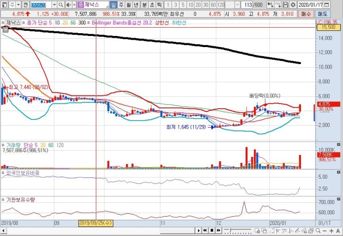Select daily (일) chart period
The width and height of the screenshot is (343, 236).
(113, 5)
